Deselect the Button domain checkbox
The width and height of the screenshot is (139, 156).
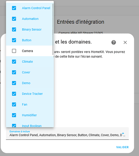14,40
